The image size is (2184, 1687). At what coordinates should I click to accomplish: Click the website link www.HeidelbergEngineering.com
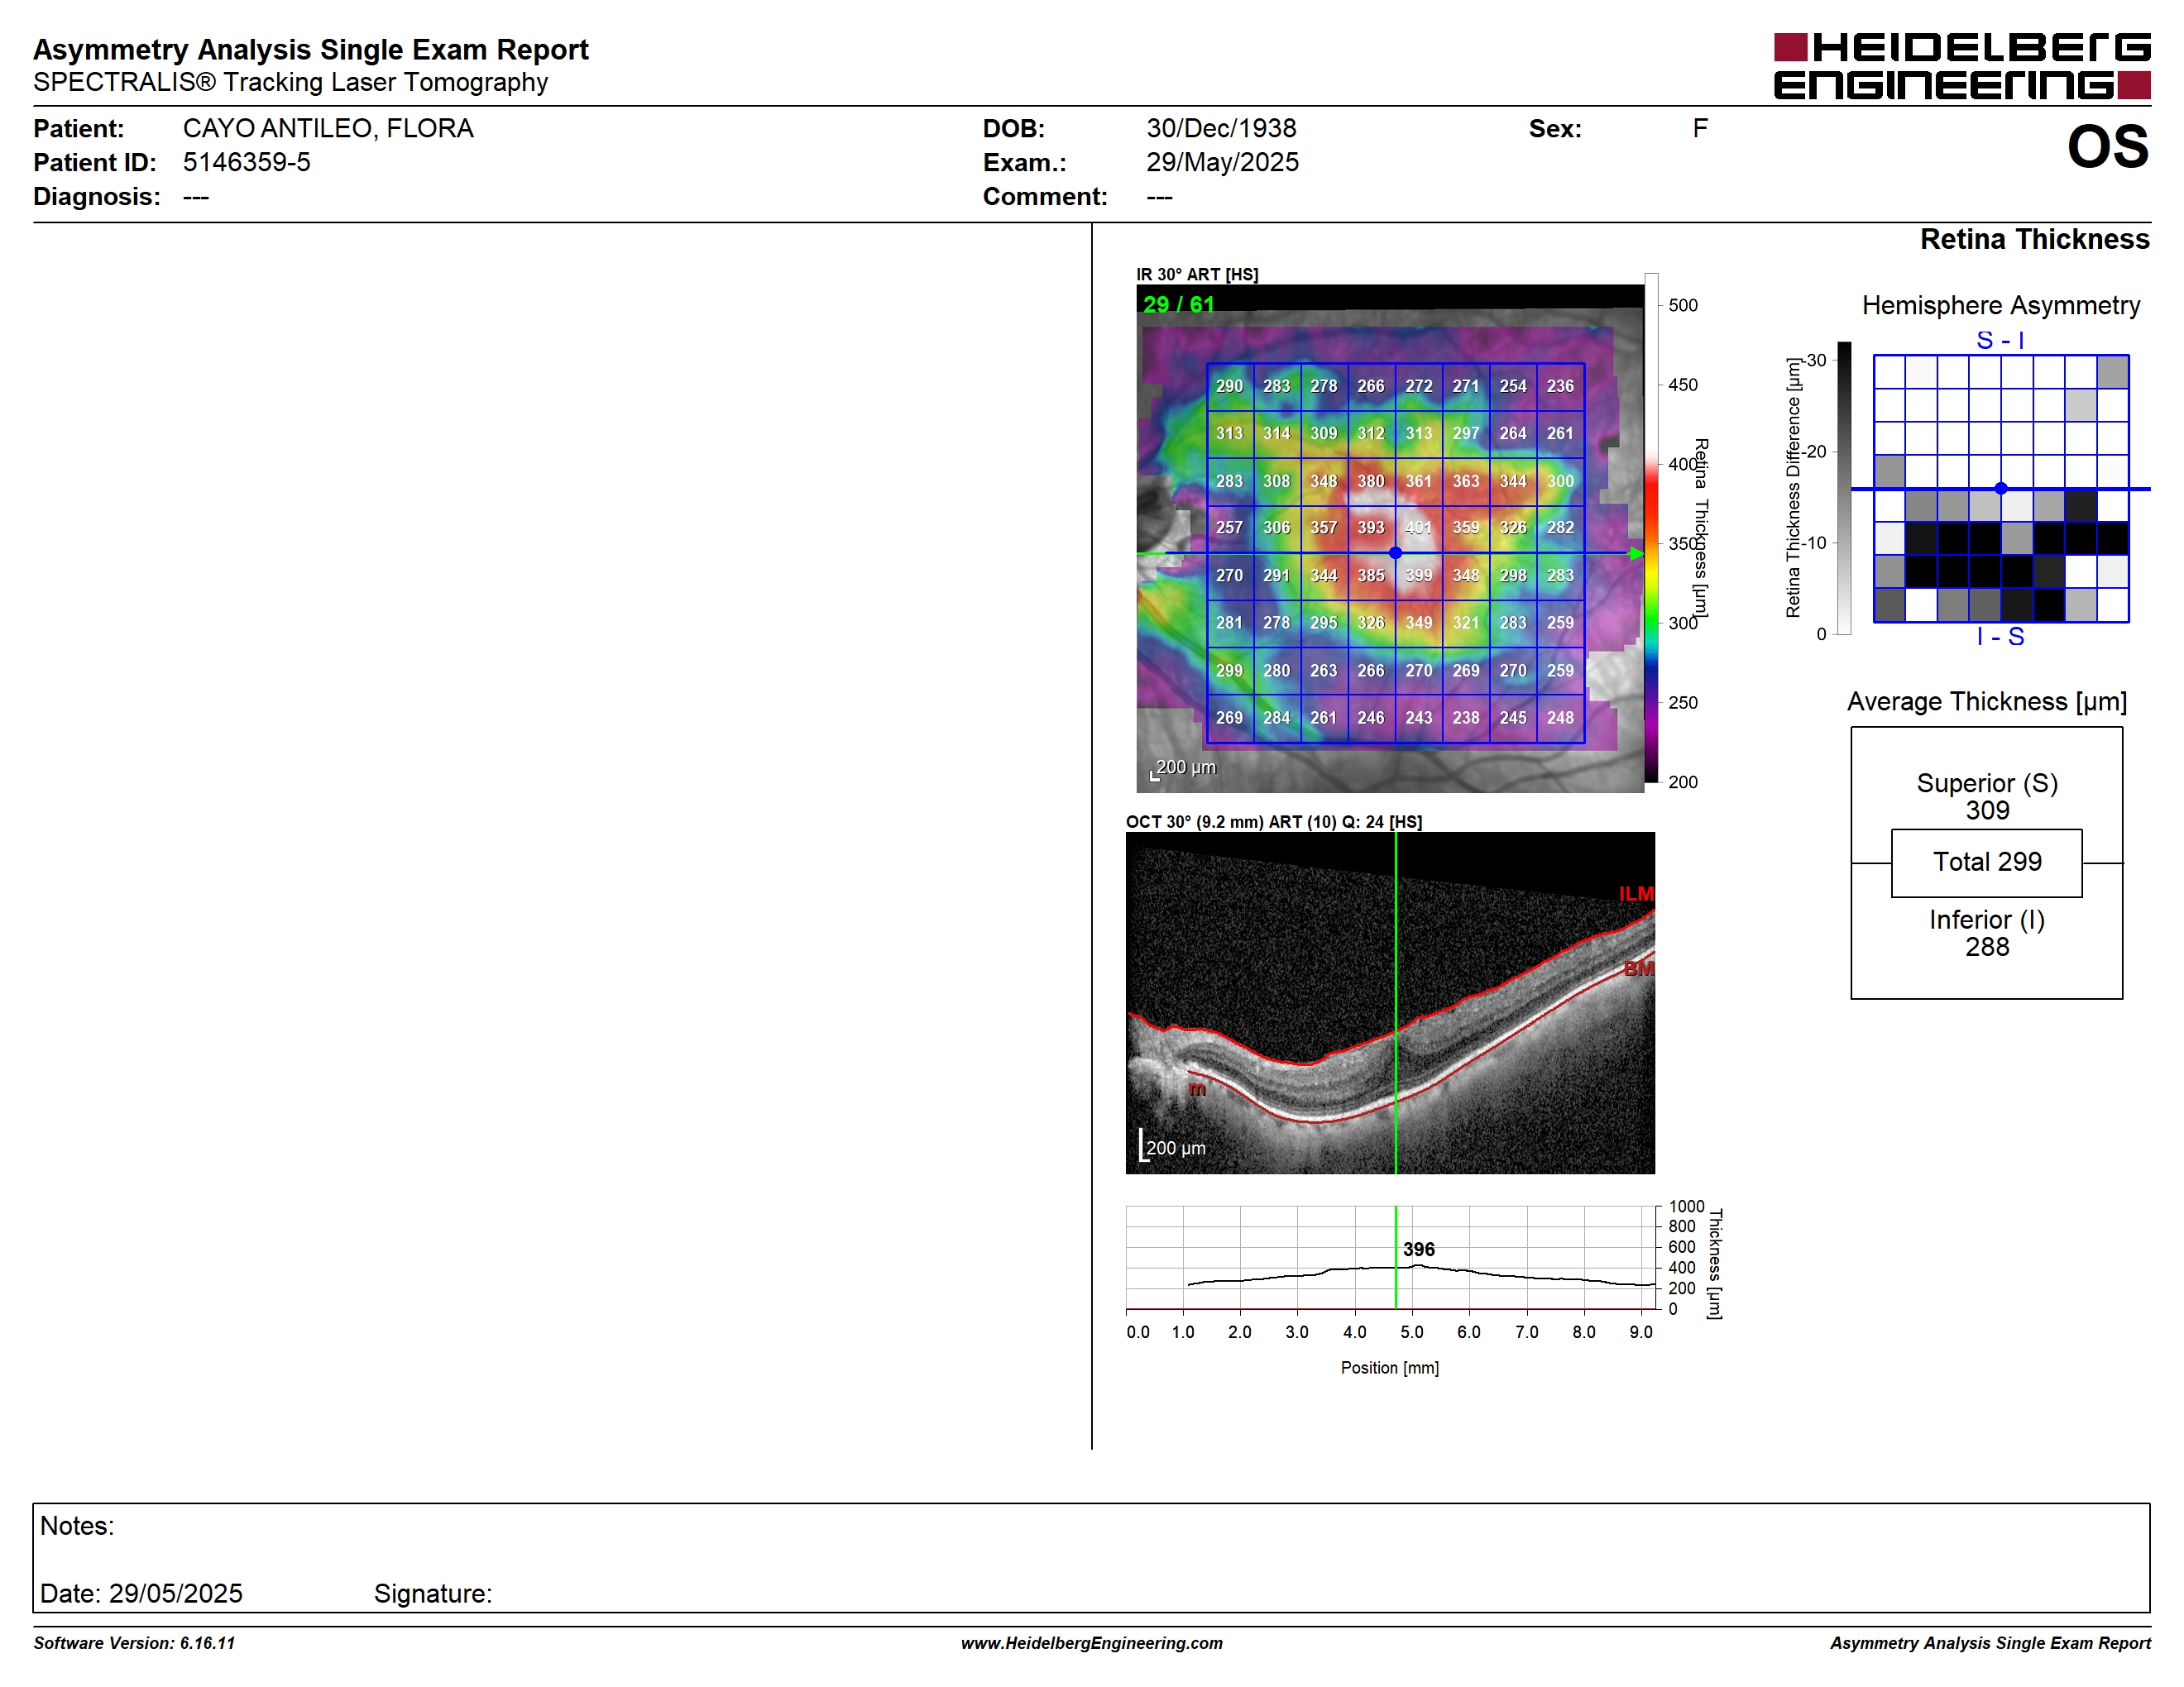click(x=1092, y=1643)
